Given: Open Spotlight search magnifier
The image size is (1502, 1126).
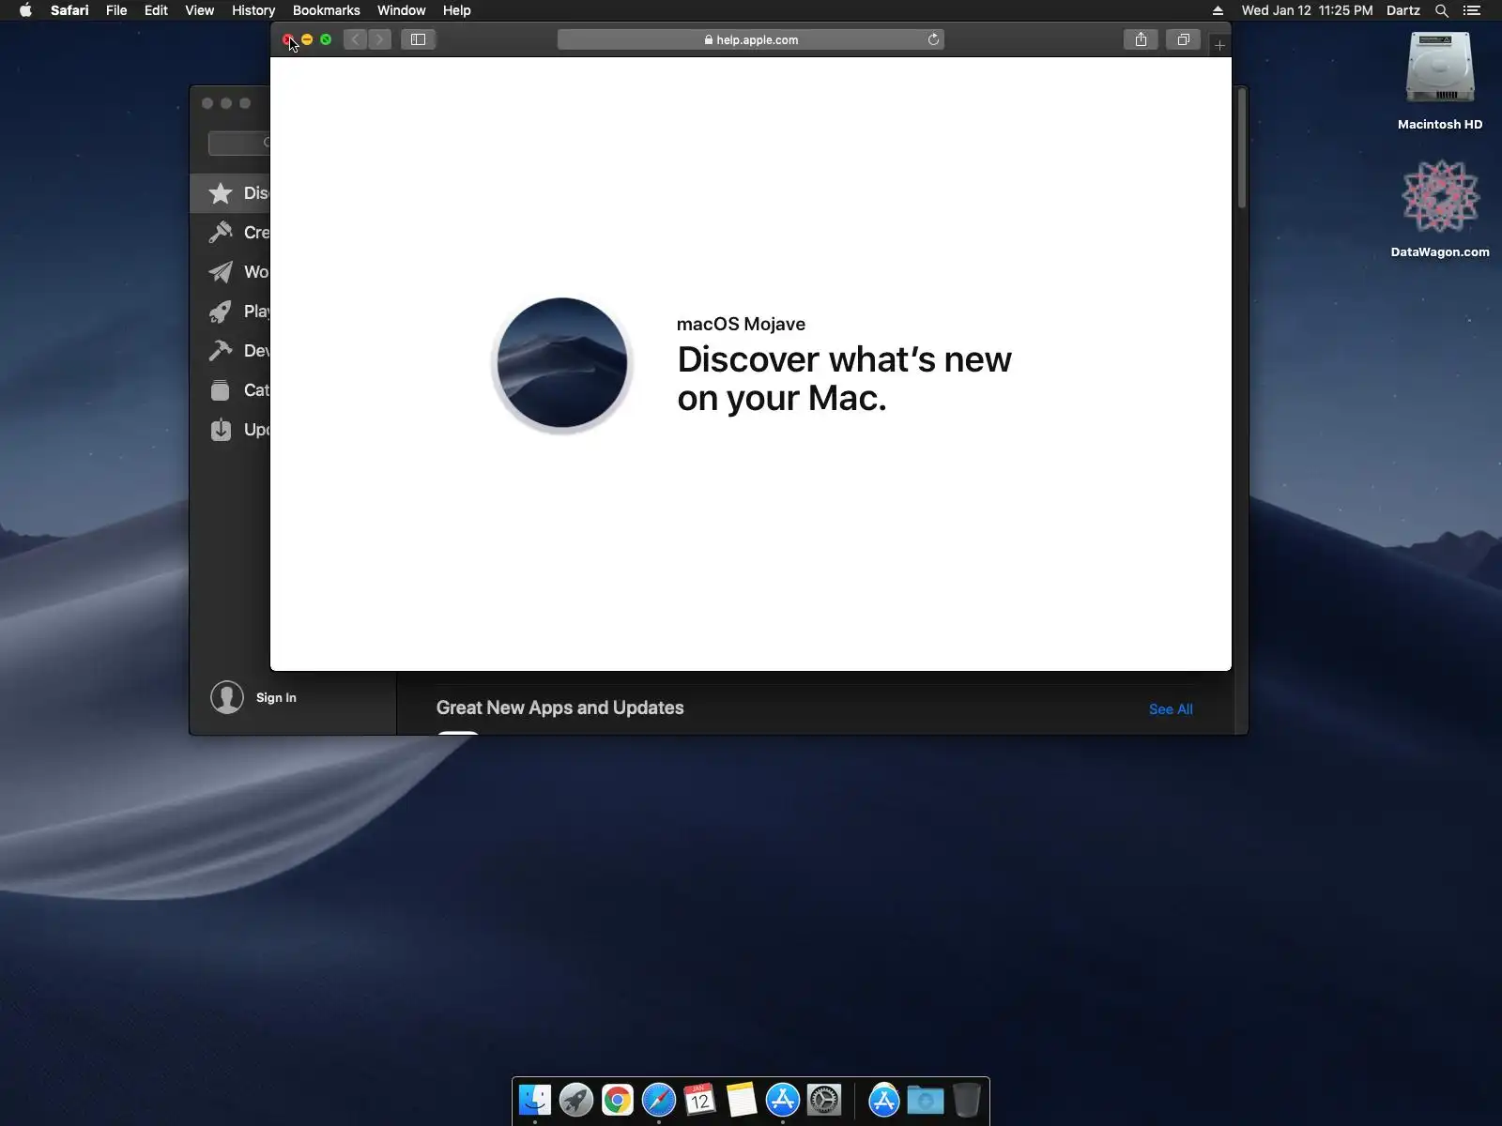Looking at the screenshot, I should point(1442,10).
